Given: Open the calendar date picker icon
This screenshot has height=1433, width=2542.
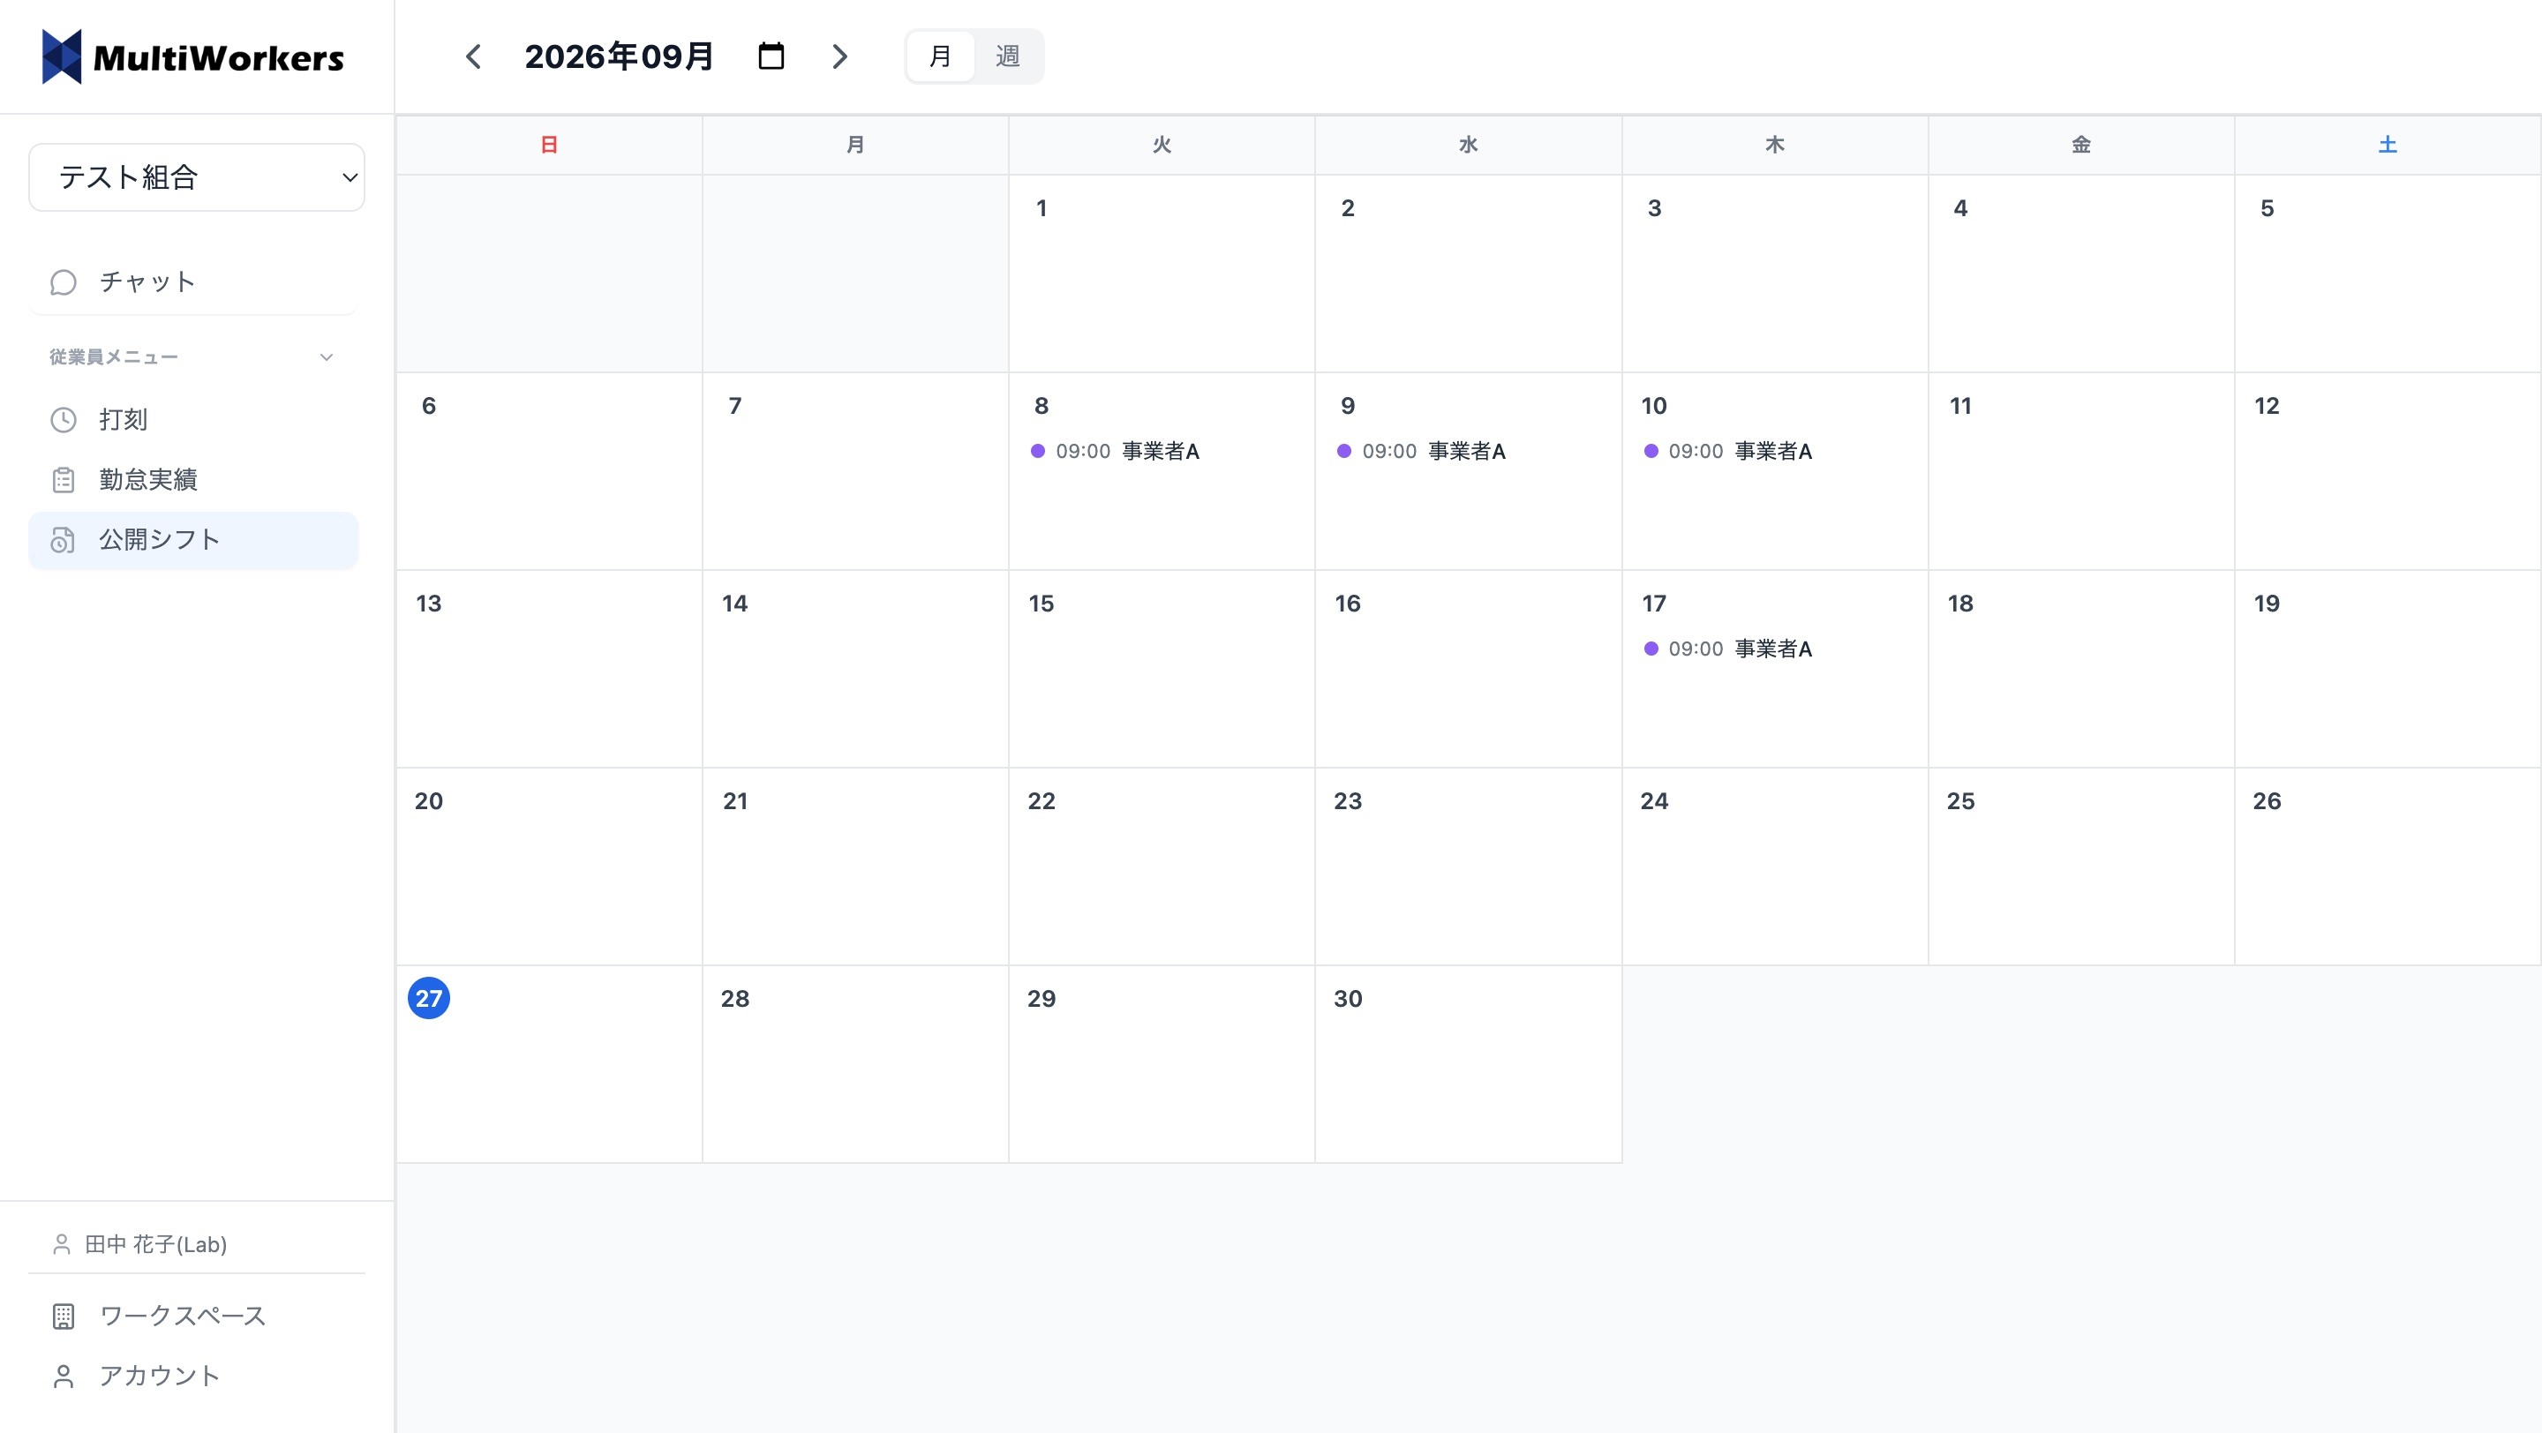Looking at the screenshot, I should [771, 56].
